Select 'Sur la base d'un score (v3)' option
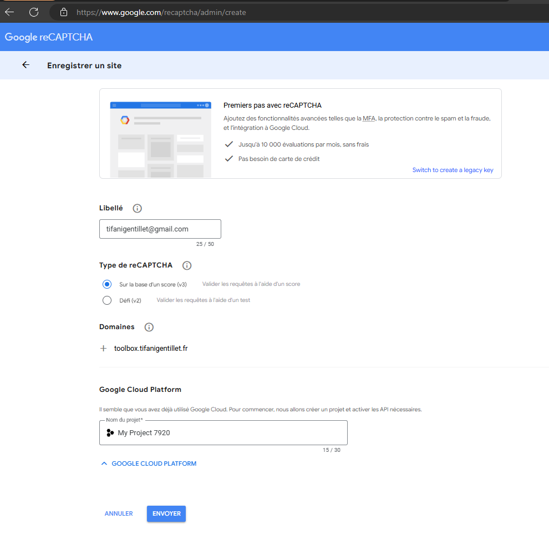Screen dimensions: 549x544 (x=107, y=284)
